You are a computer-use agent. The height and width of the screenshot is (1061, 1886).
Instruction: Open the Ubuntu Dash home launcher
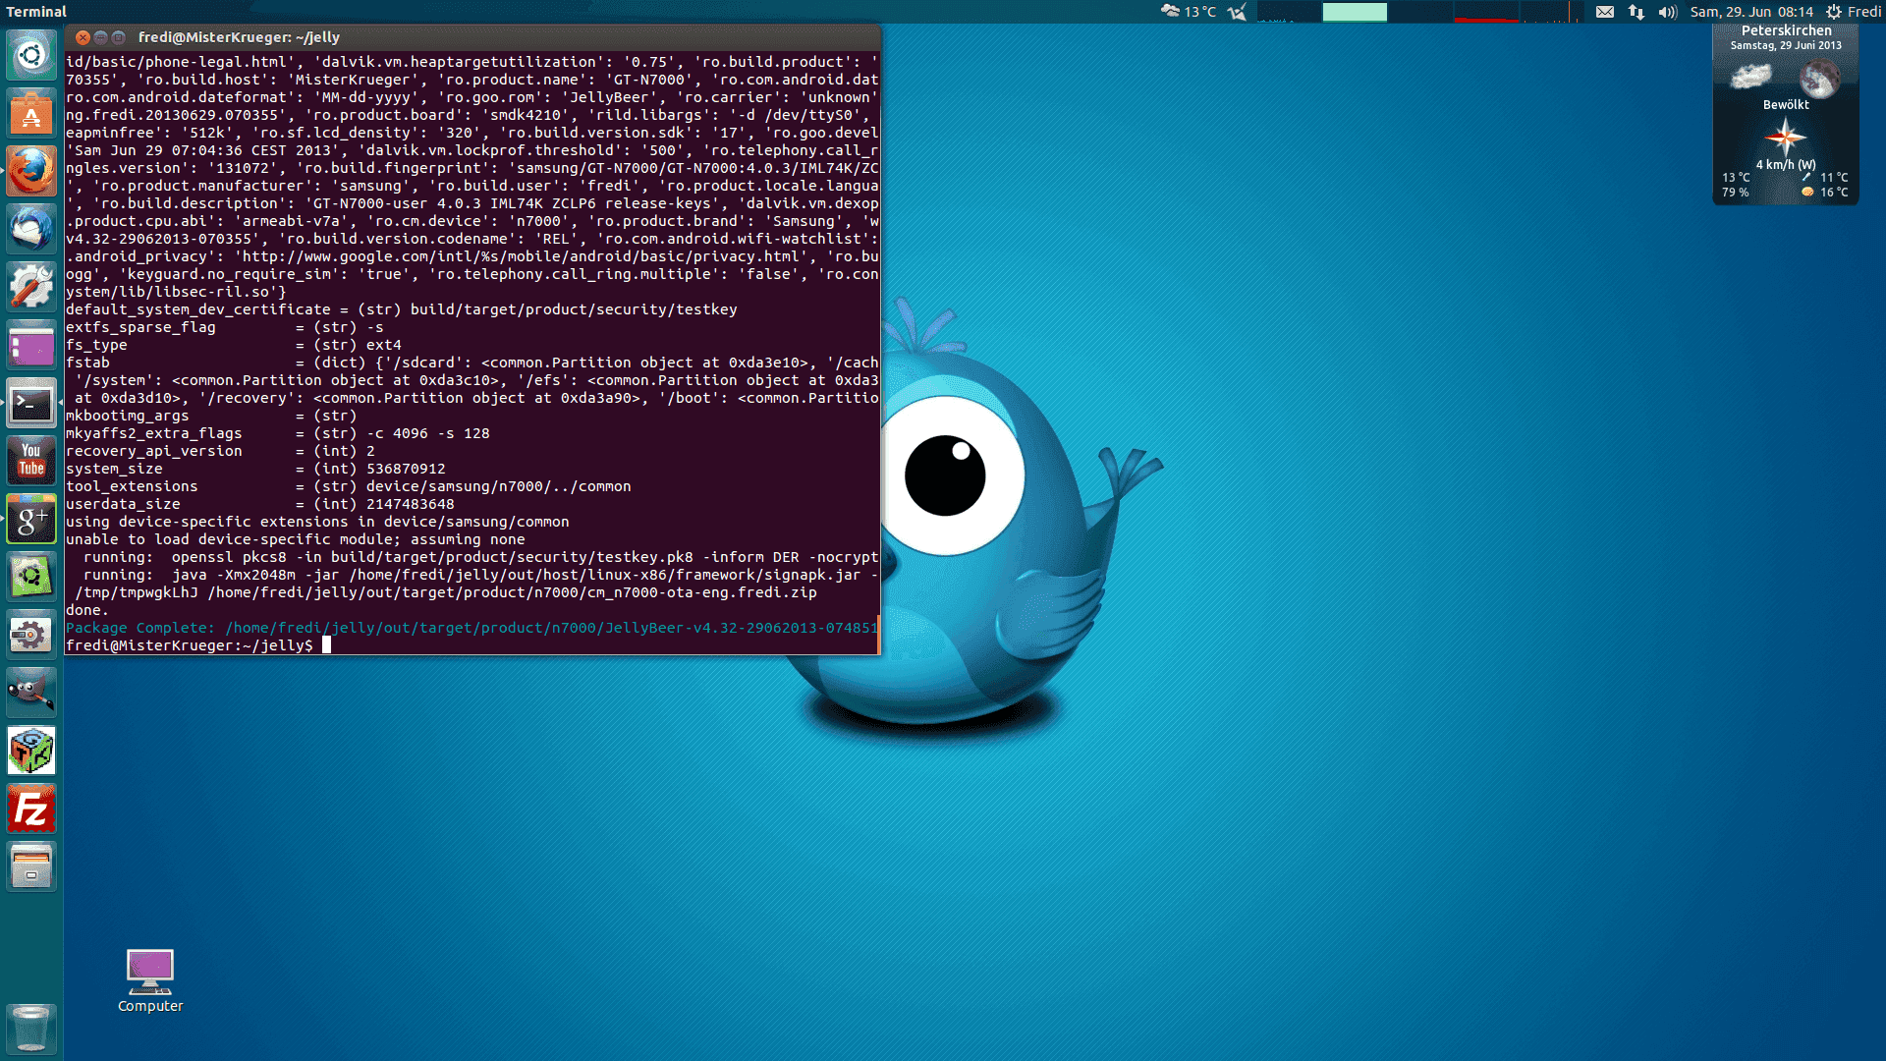(31, 55)
